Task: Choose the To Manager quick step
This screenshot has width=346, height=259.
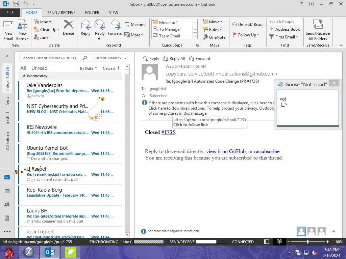Action: 170,29
